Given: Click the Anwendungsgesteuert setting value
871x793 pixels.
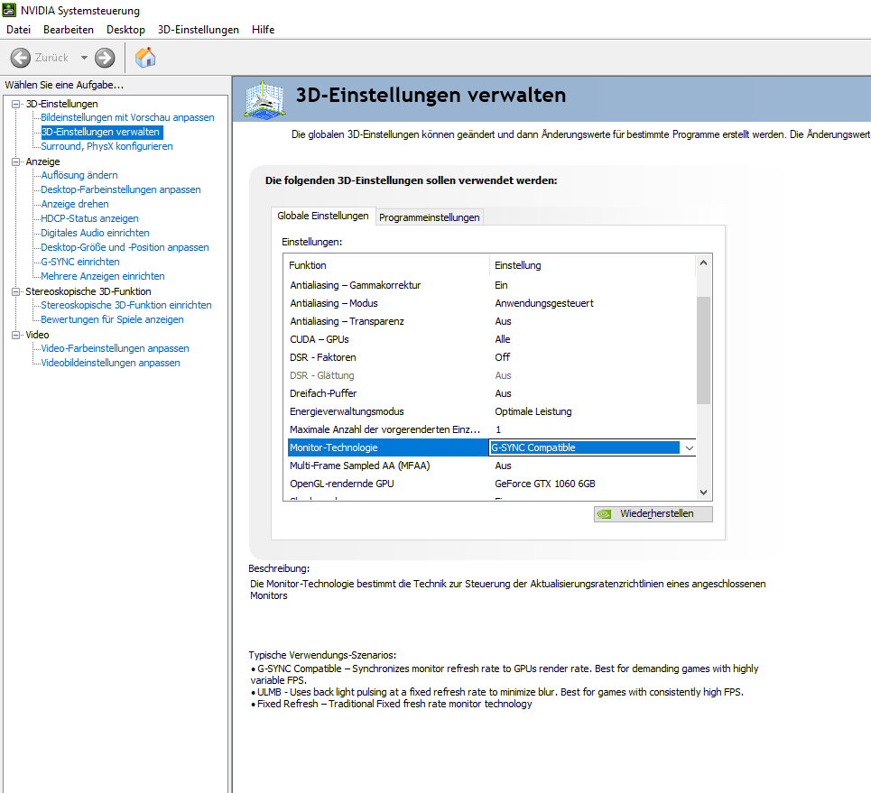Looking at the screenshot, I should tap(544, 303).
